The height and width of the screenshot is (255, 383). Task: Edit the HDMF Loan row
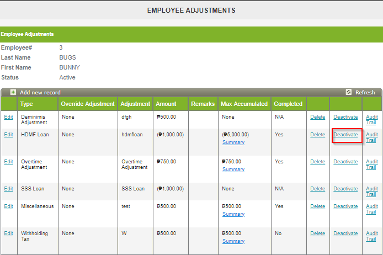[x=8, y=135]
